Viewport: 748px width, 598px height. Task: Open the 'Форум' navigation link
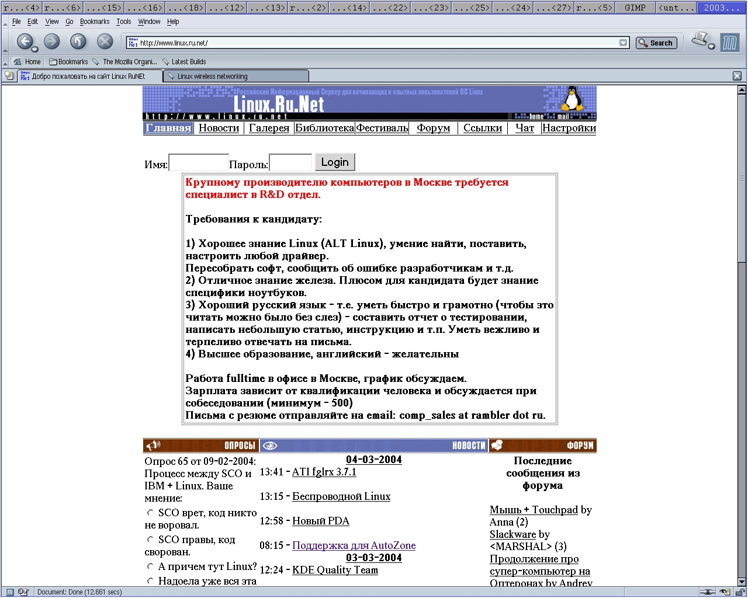[434, 128]
